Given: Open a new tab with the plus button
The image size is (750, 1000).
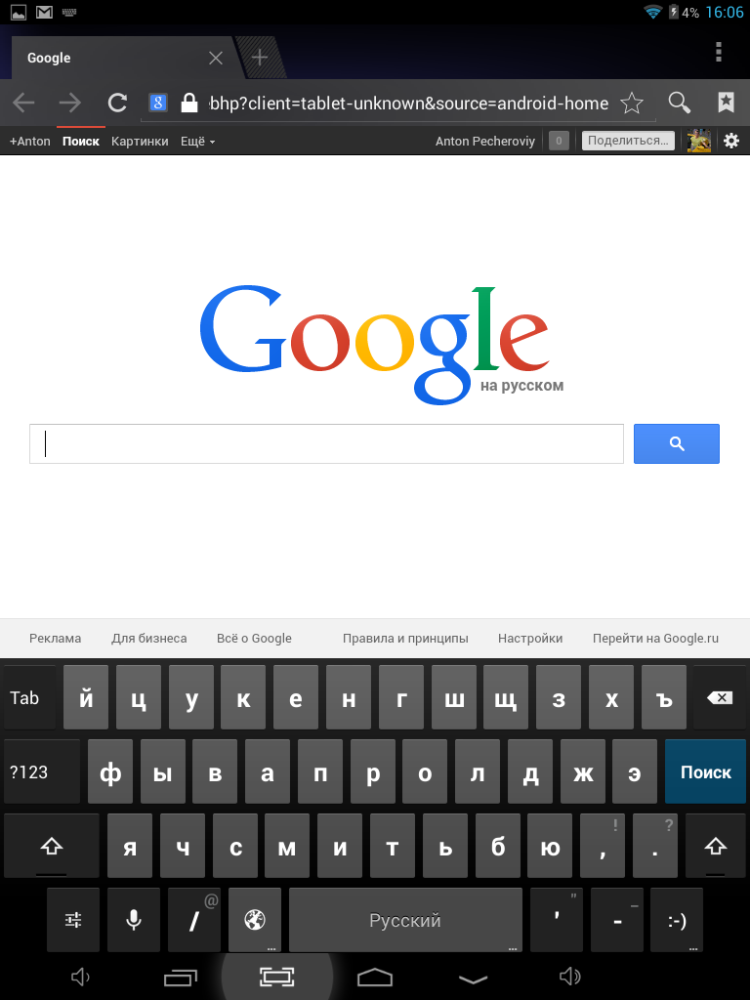Looking at the screenshot, I should [x=260, y=58].
